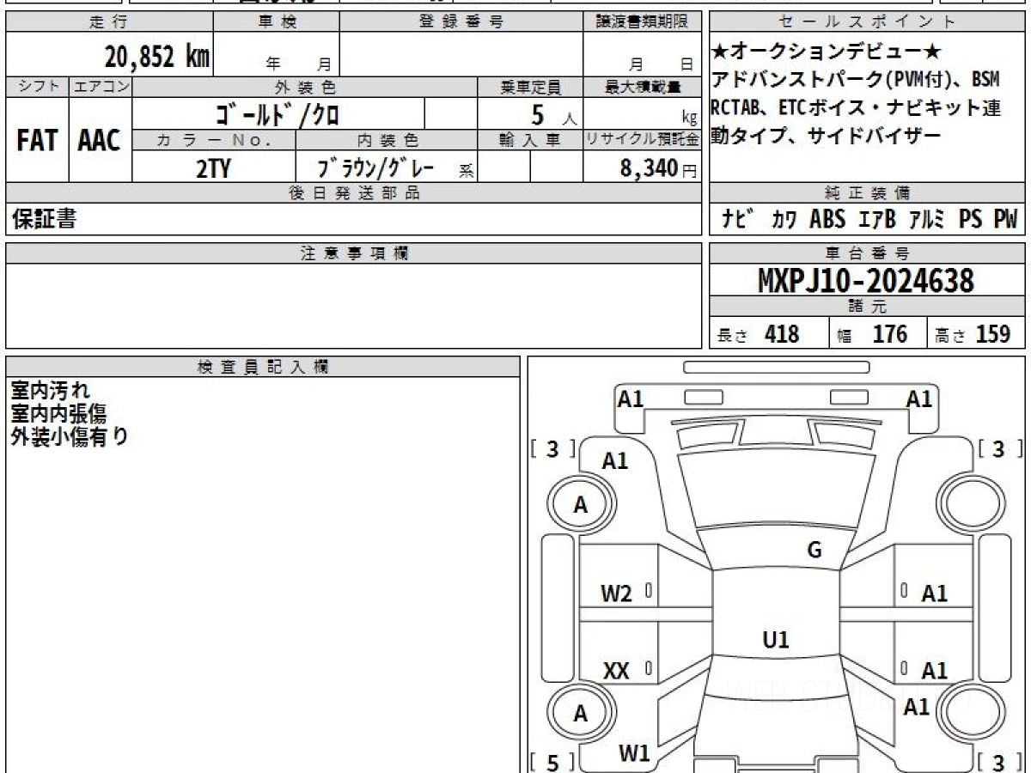
Task: Select the 登録番号 header
Action: [x=461, y=22]
